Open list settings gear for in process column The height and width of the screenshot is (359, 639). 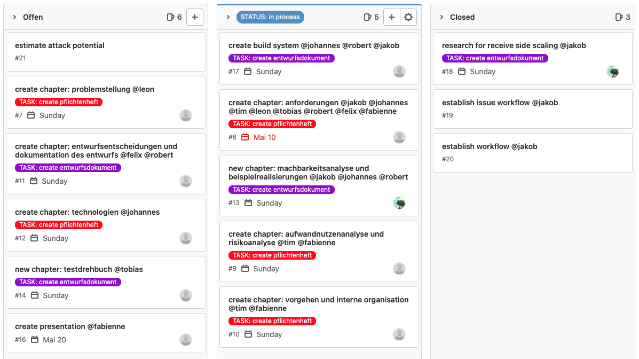(x=408, y=17)
